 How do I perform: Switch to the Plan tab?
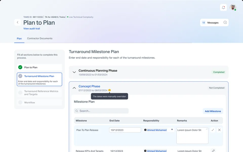click(19, 39)
